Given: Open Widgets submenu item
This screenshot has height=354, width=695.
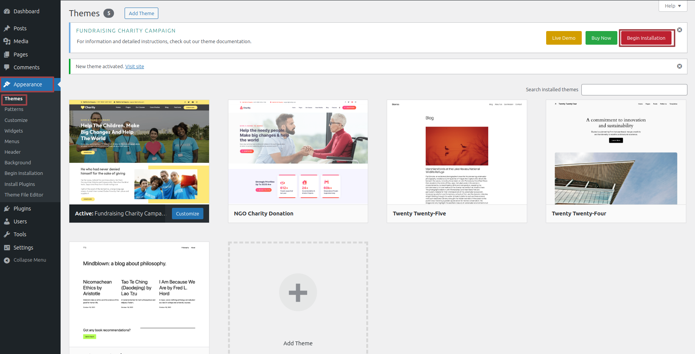Looking at the screenshot, I should click(x=14, y=131).
